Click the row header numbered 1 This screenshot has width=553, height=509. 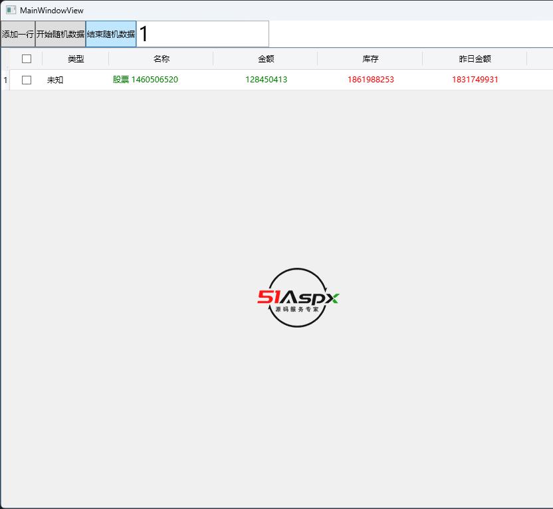point(5,80)
